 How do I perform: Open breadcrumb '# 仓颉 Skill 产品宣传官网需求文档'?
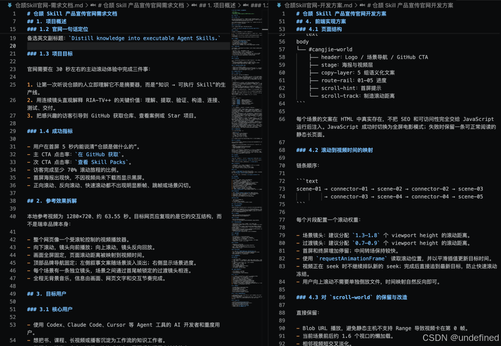tap(141, 6)
